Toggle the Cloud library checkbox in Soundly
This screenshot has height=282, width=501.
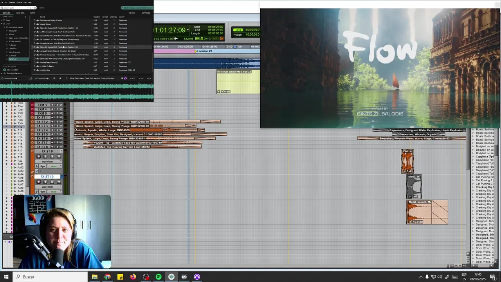pyautogui.click(x=4, y=20)
